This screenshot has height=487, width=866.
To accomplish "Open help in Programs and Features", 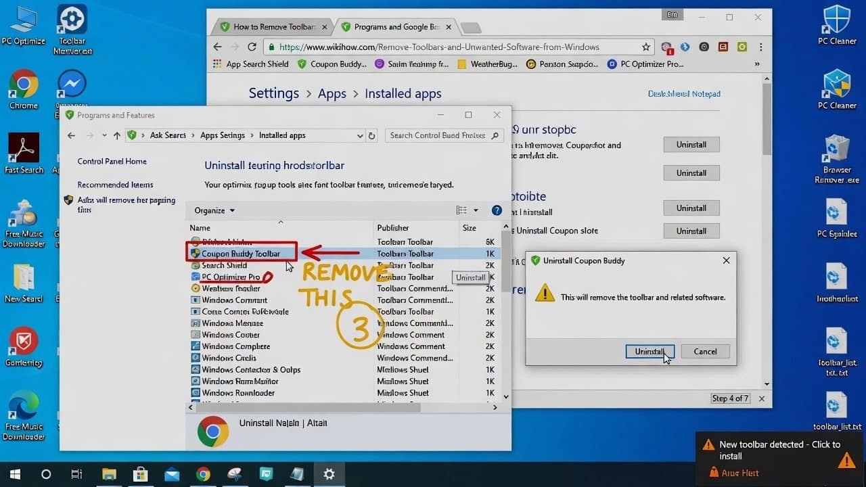I will pos(497,210).
